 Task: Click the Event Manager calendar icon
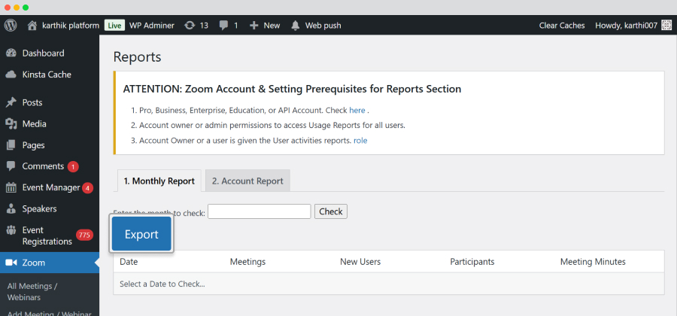[x=11, y=188]
